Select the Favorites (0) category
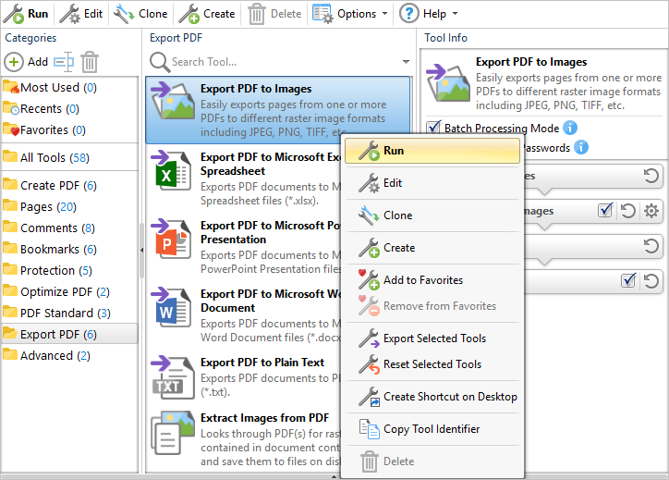The height and width of the screenshot is (480, 669). 69,129
